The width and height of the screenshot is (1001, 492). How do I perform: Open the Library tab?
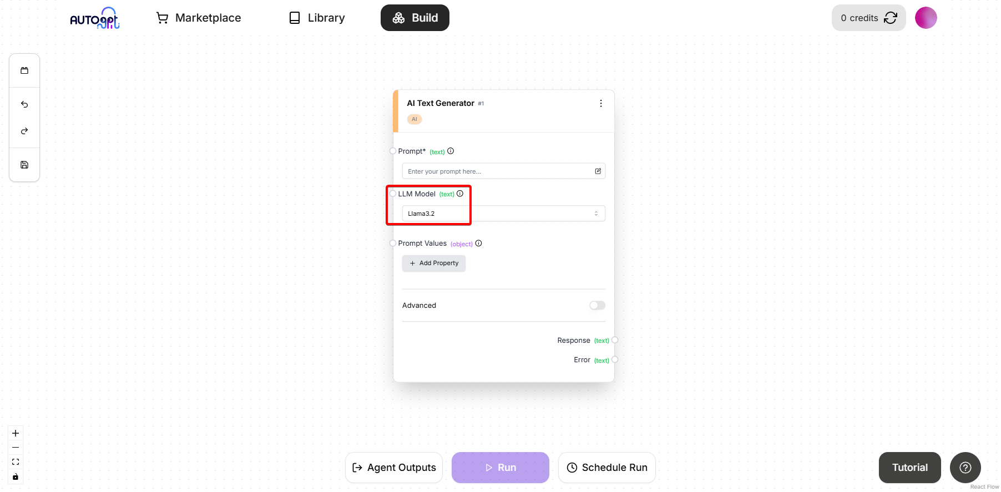coord(317,18)
